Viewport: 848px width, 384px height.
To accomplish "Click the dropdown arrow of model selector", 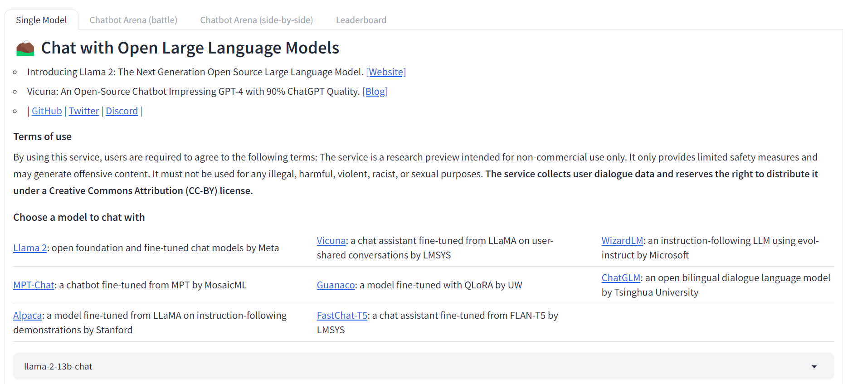I will 814,366.
